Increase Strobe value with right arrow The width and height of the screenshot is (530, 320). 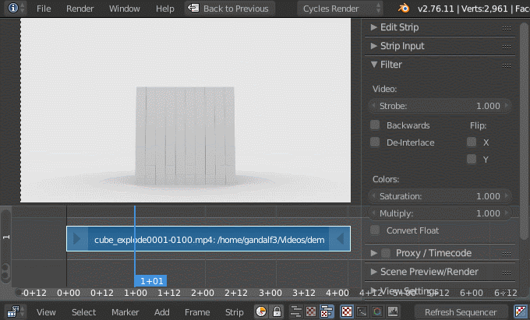507,106
